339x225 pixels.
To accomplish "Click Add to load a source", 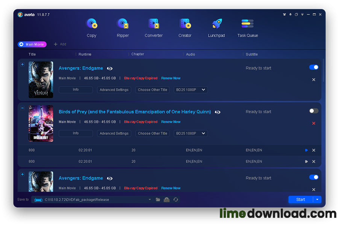I will pyautogui.click(x=60, y=44).
